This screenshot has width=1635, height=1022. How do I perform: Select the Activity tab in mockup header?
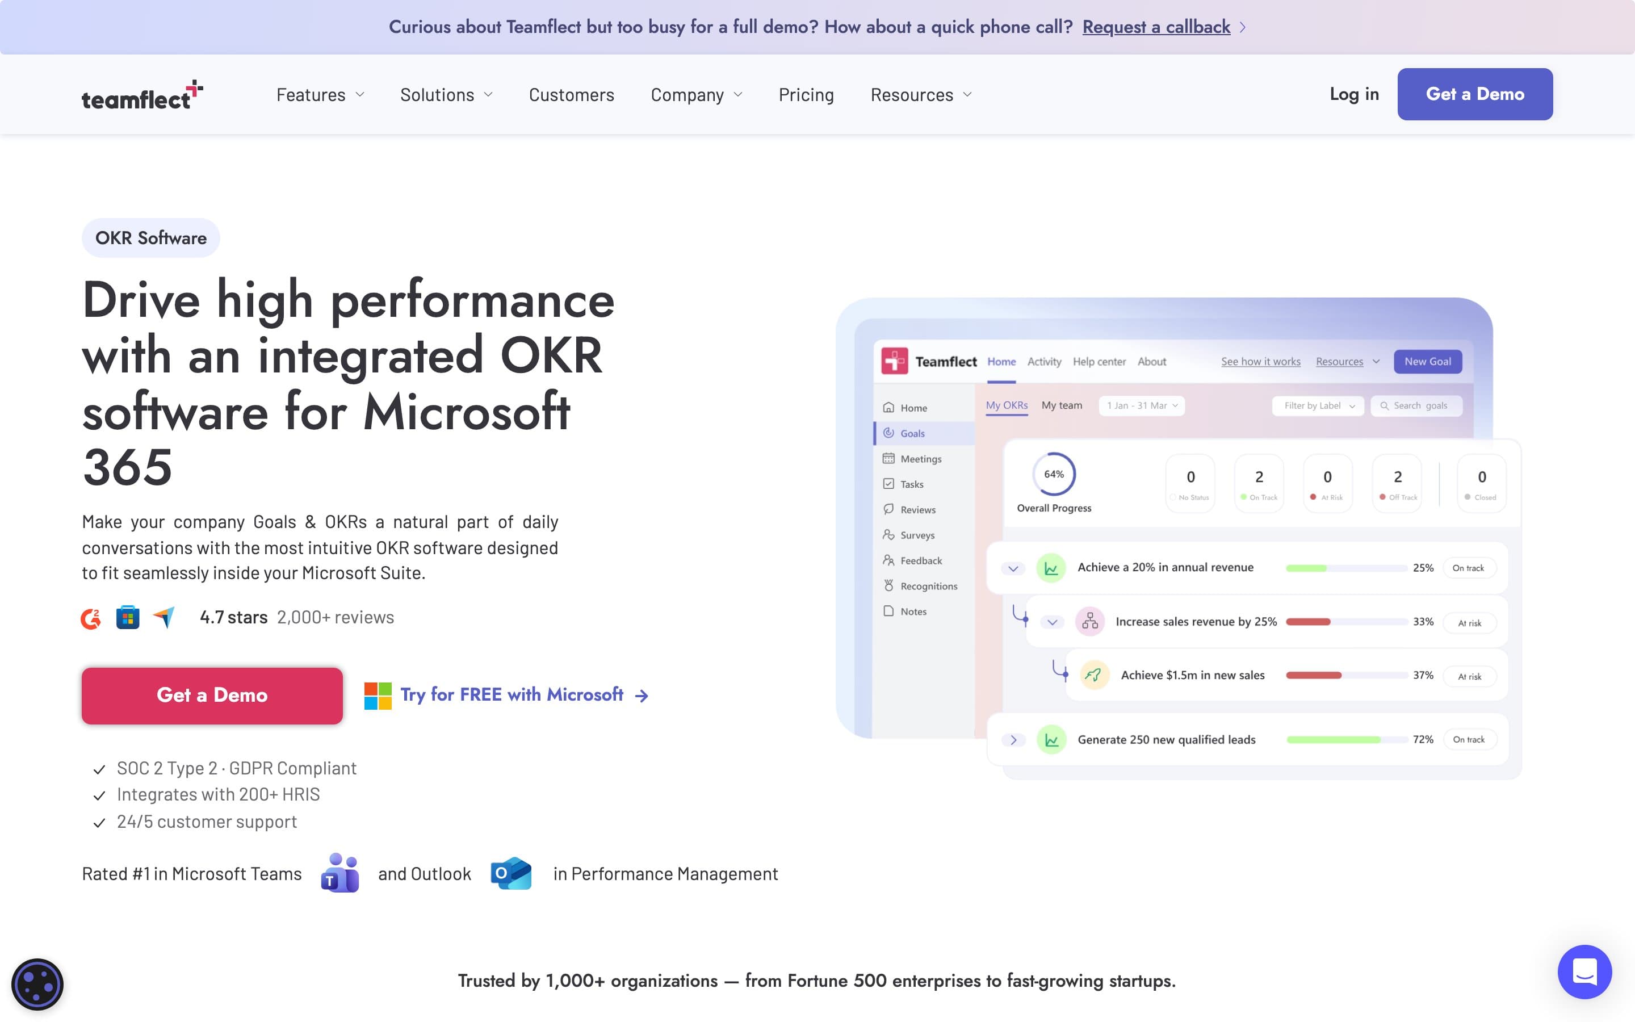(x=1044, y=362)
